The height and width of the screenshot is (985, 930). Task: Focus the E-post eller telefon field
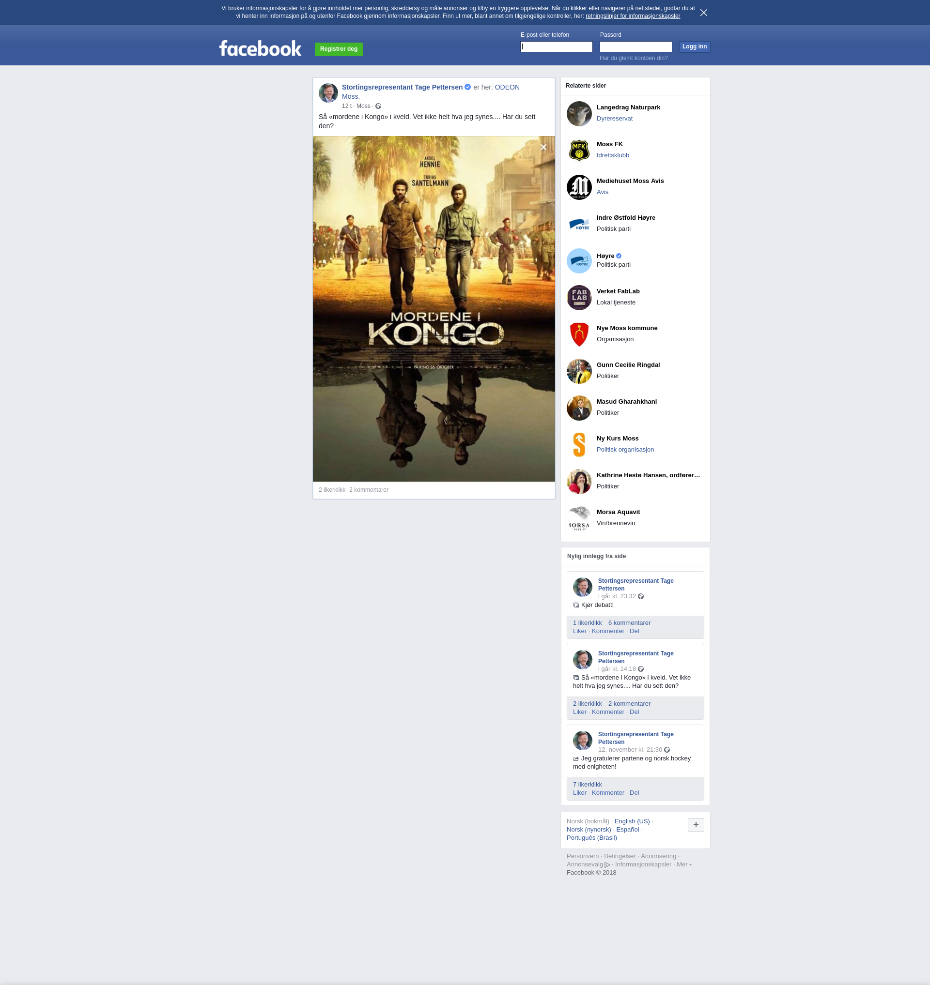coord(556,46)
